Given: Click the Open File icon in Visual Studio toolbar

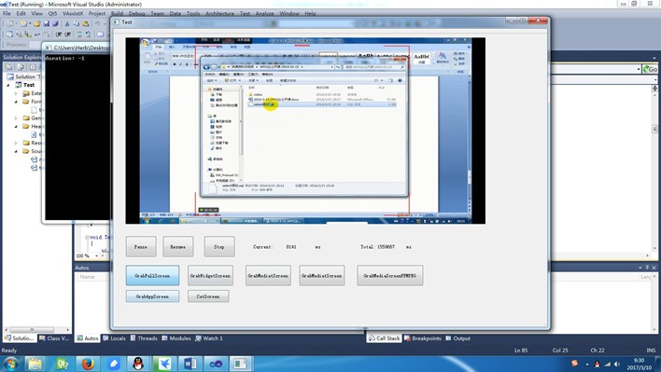Looking at the screenshot, I should coord(37,24).
